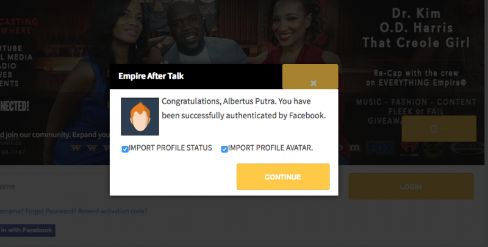The height and width of the screenshot is (247, 488).
Task: Uncheck the Import Profile Status checkbox
Action: (x=125, y=149)
